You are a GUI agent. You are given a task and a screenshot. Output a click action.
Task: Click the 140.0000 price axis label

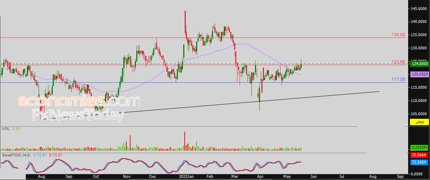419,22
